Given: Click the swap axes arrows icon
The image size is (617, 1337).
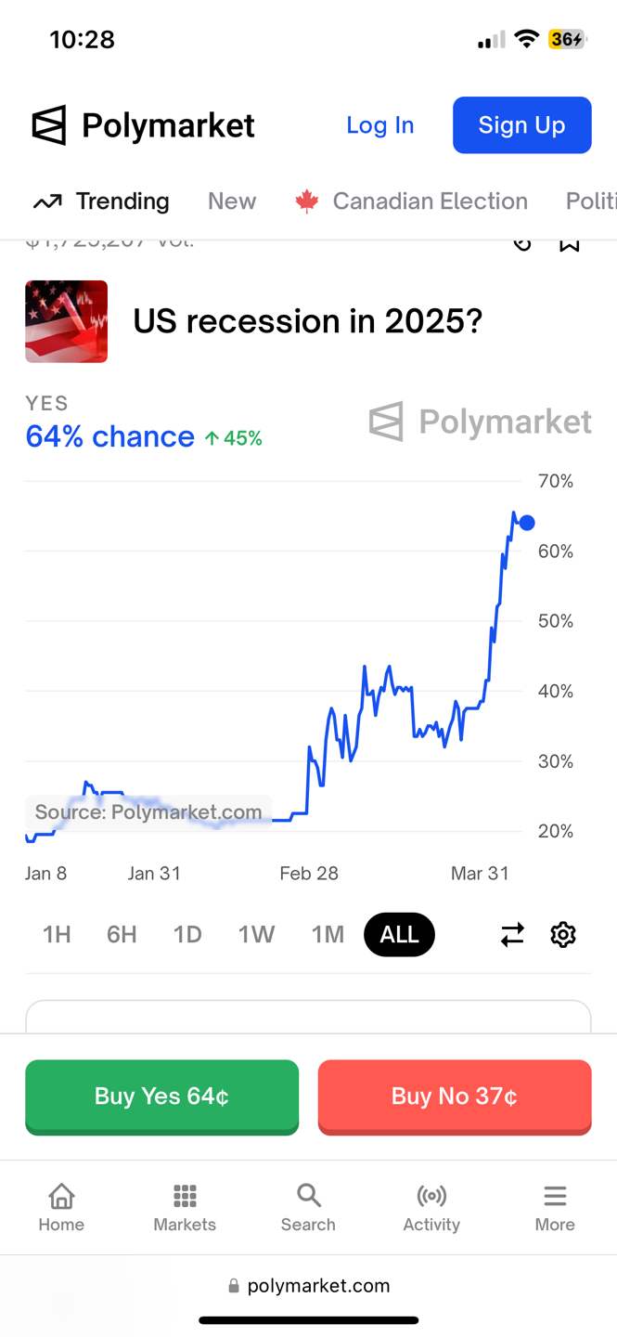Looking at the screenshot, I should pyautogui.click(x=512, y=934).
